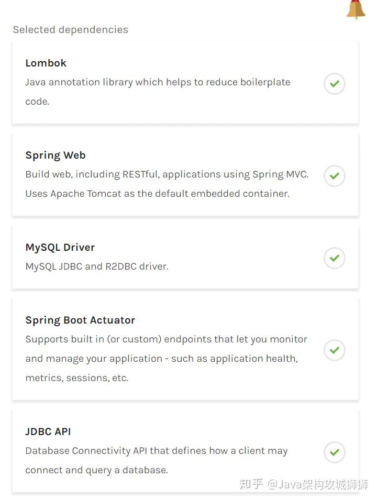Uncheck the JDBC API checkmark circle
The width and height of the screenshot is (377, 500).
tap(334, 452)
